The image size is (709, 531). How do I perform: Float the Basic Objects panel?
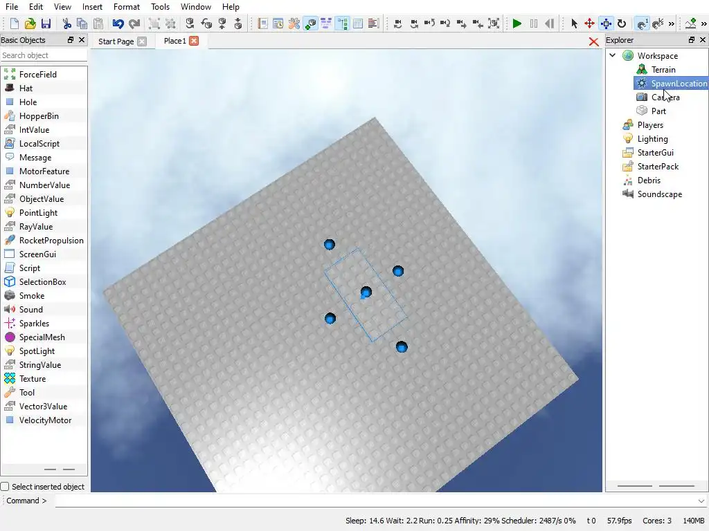[71, 39]
